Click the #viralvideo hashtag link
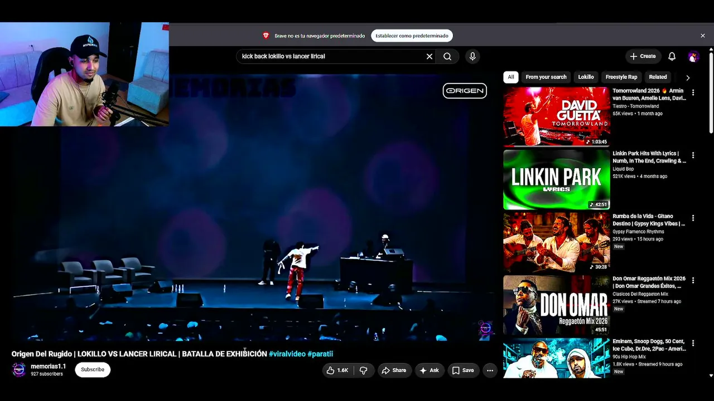 (x=287, y=354)
